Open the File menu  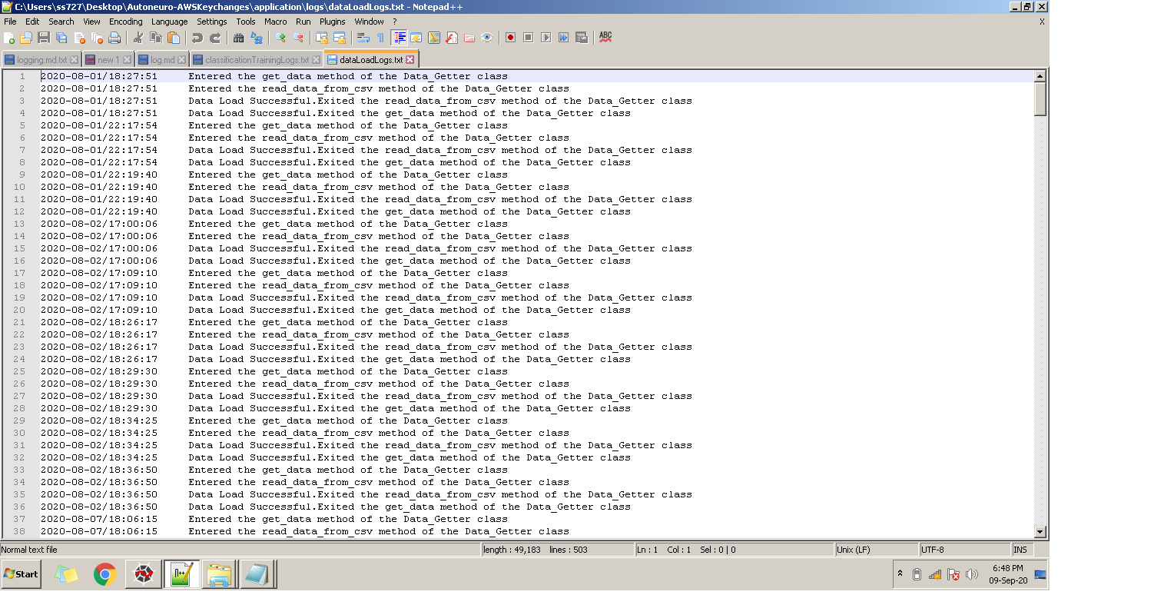(x=10, y=22)
